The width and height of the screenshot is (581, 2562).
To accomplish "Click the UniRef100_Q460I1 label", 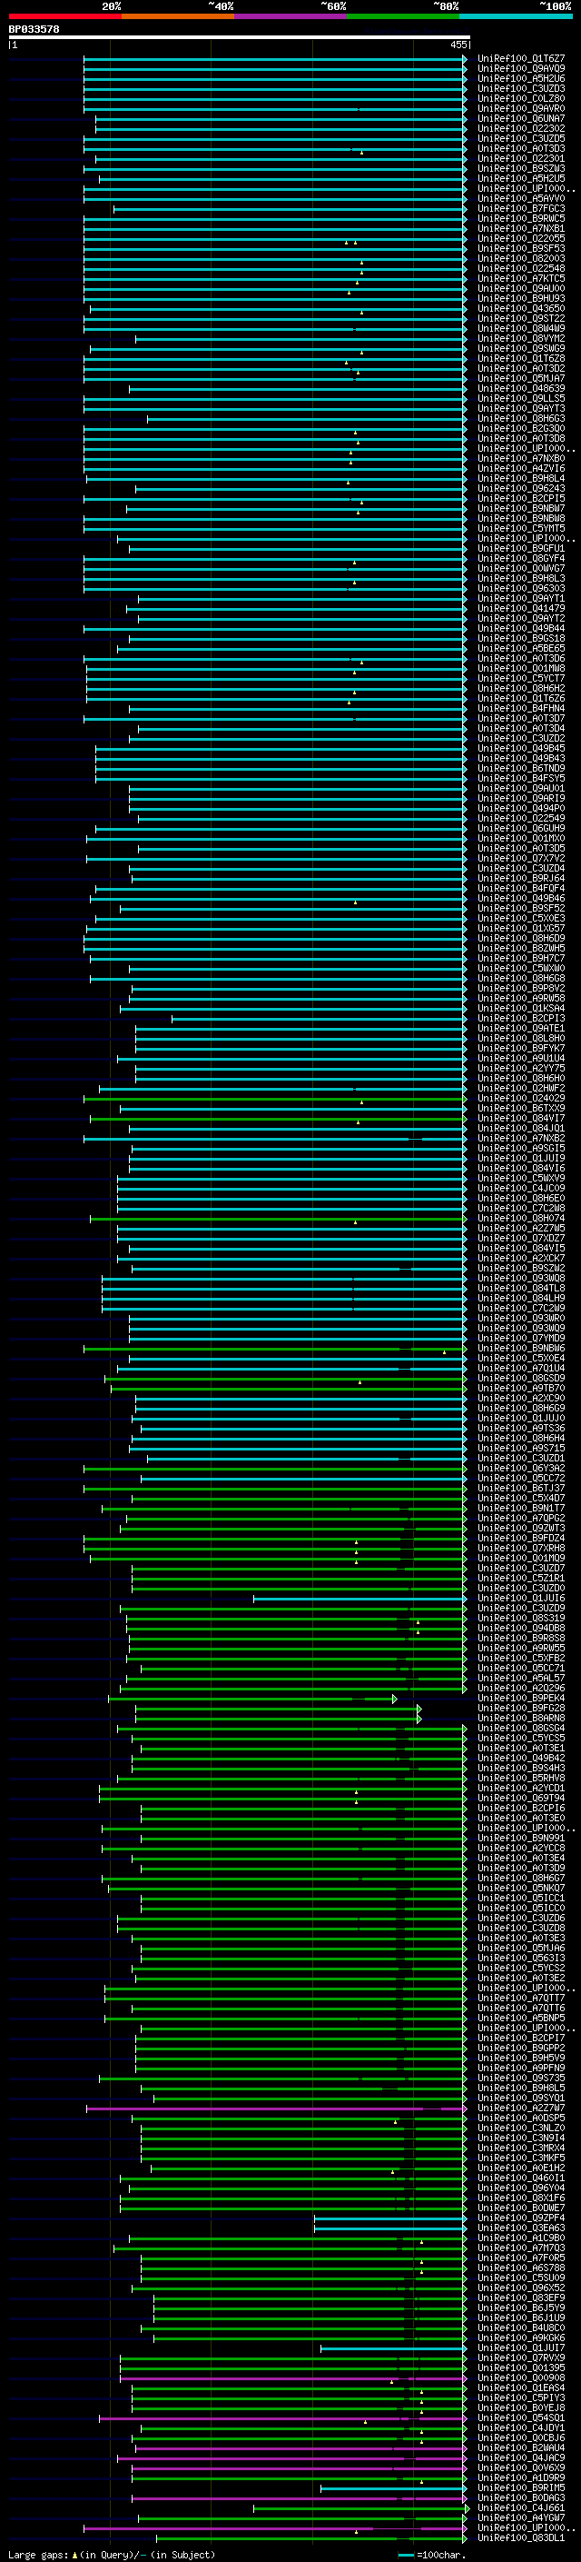I will (x=521, y=2178).
